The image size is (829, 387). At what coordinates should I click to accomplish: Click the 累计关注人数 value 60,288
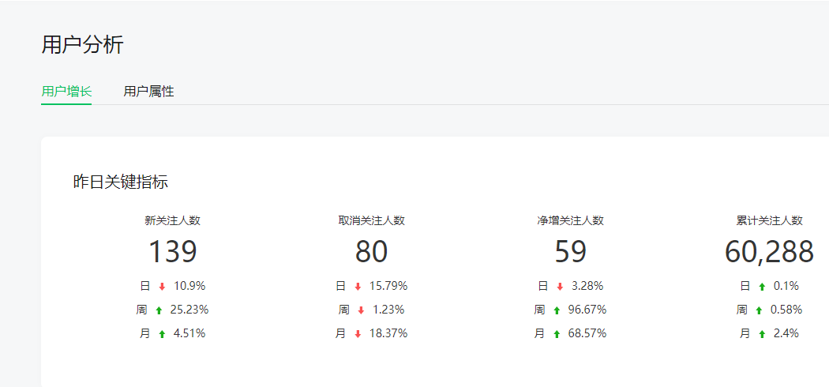769,252
